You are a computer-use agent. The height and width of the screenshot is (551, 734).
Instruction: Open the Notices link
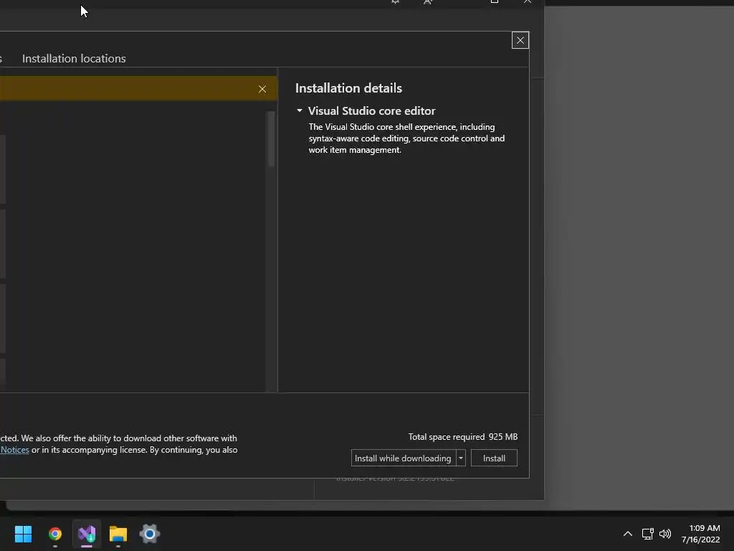(x=14, y=450)
